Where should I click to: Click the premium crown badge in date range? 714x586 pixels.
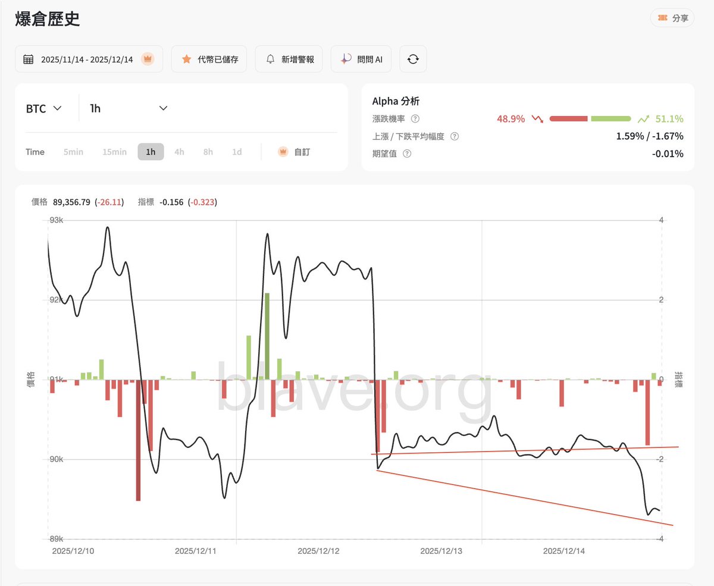click(147, 59)
